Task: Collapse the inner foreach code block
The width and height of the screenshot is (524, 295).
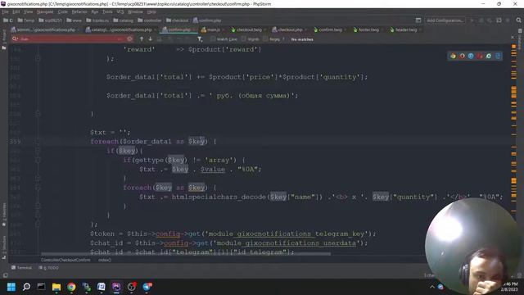Action: click(x=38, y=188)
